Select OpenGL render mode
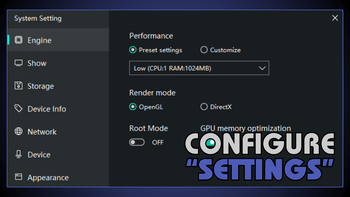350x197 pixels. [x=133, y=107]
